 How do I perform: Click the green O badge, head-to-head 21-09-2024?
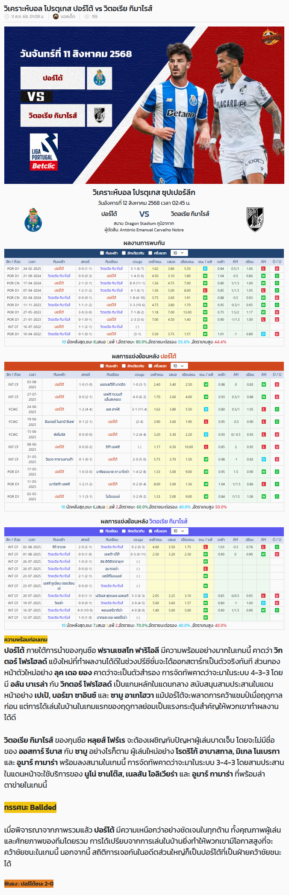(x=277, y=276)
